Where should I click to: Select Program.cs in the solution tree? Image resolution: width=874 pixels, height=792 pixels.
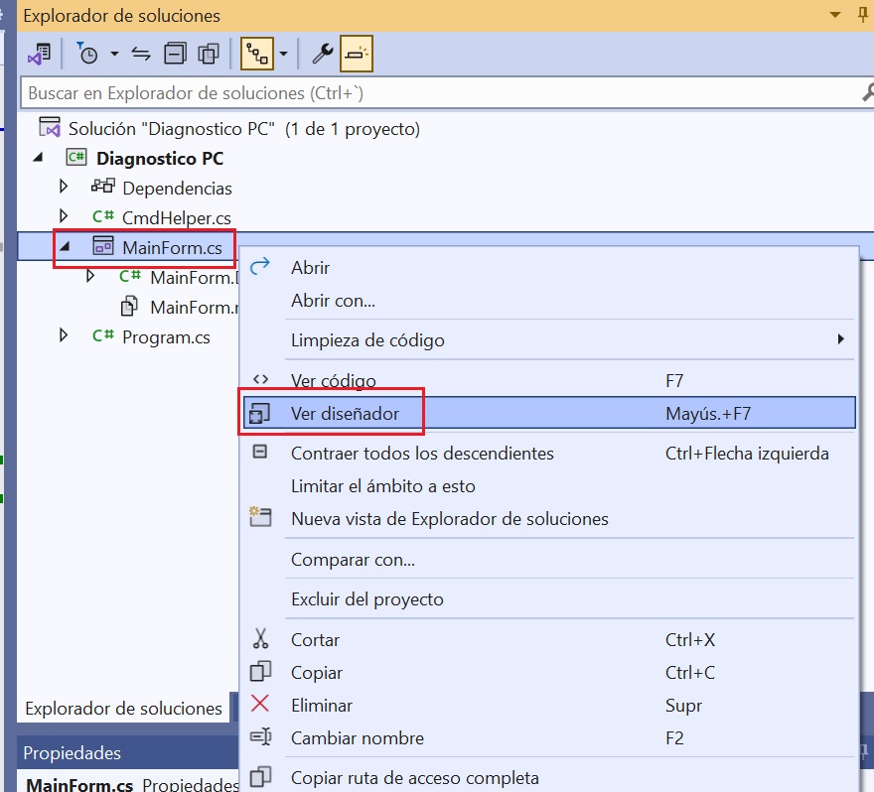(166, 337)
